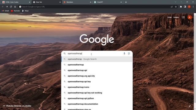This screenshot has width=196, height=110.
Task: Close the ChatGPT tab
Action: point(121,2)
